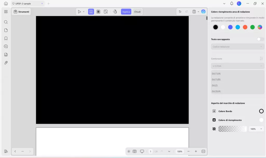Expand the opacity percentage dropdown
Screen dimensions: 266x158
(x=256, y=129)
